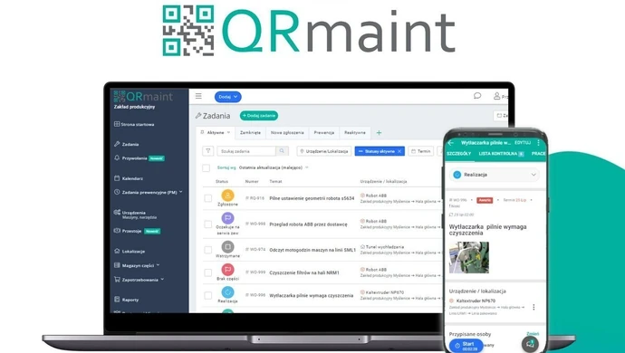Check the box for Przegląd robota ABB

coord(208,224)
